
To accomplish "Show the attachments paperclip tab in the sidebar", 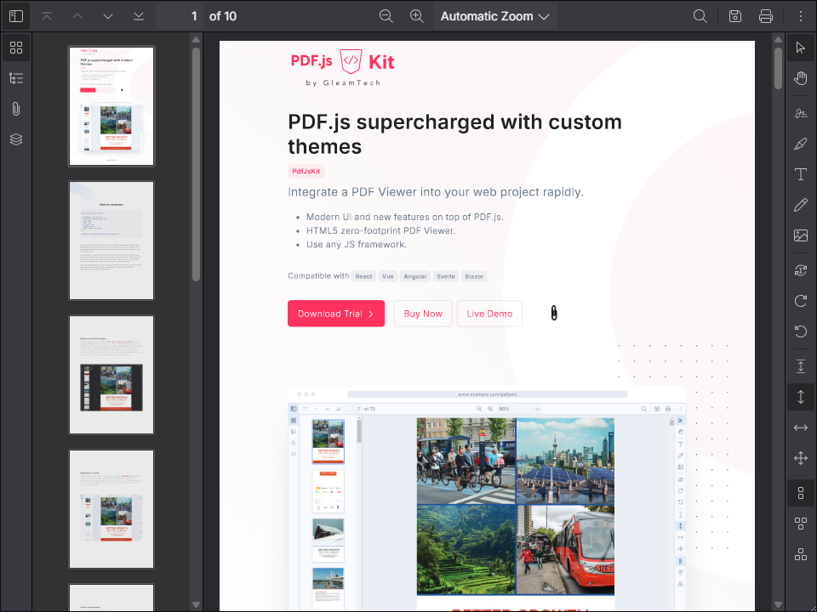I will [x=16, y=109].
